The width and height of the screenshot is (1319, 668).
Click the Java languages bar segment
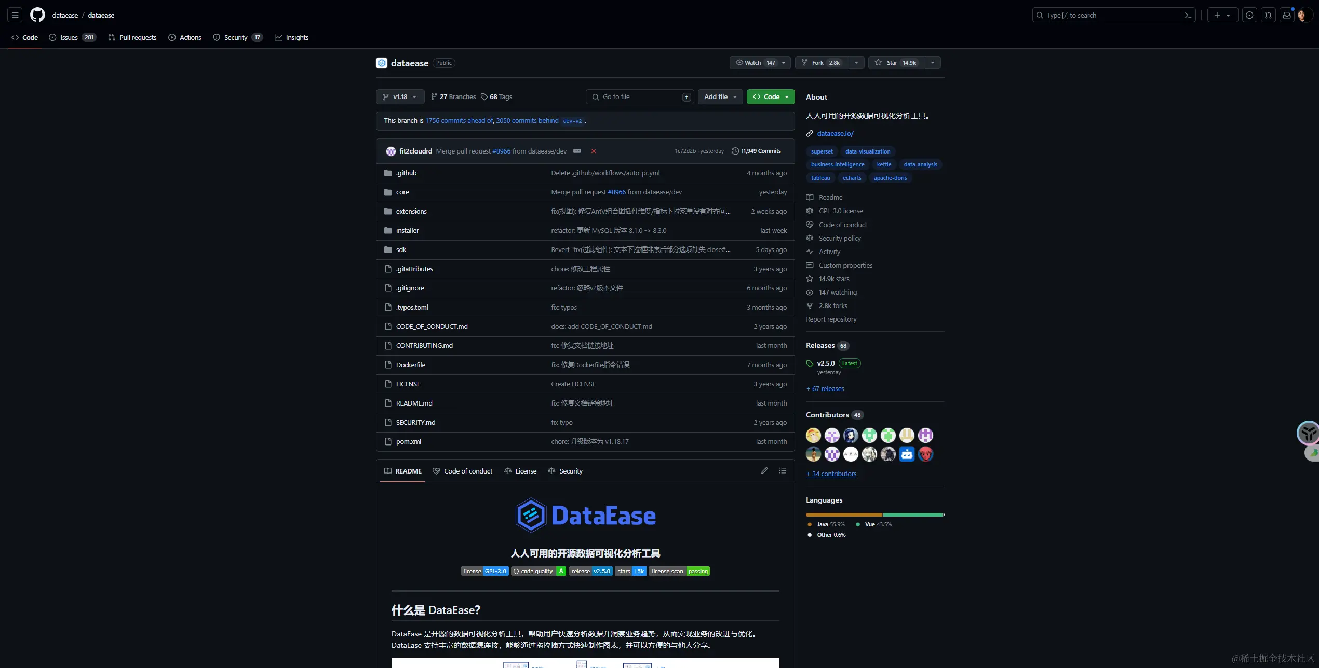844,514
